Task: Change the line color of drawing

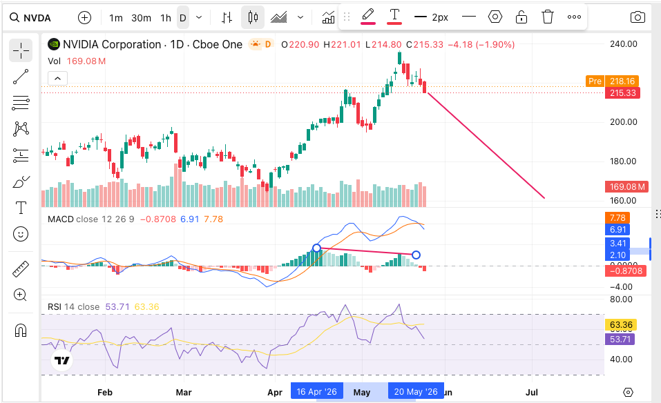Action: (x=368, y=17)
